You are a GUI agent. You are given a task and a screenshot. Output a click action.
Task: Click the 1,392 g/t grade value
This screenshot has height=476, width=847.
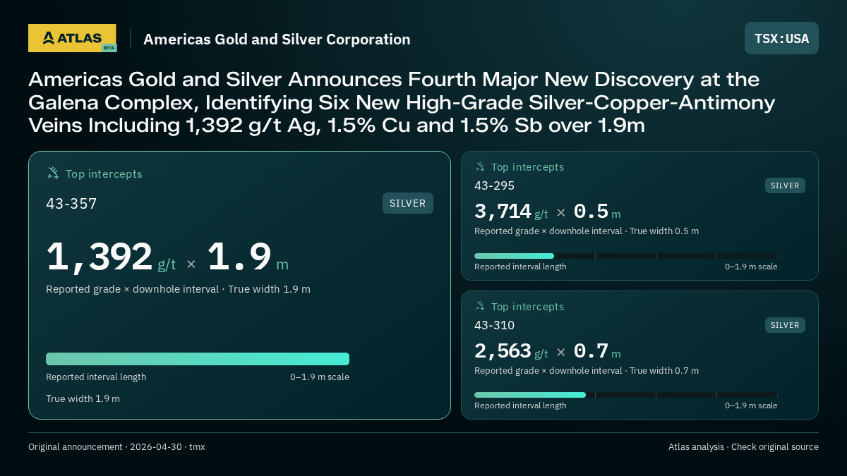(111, 257)
